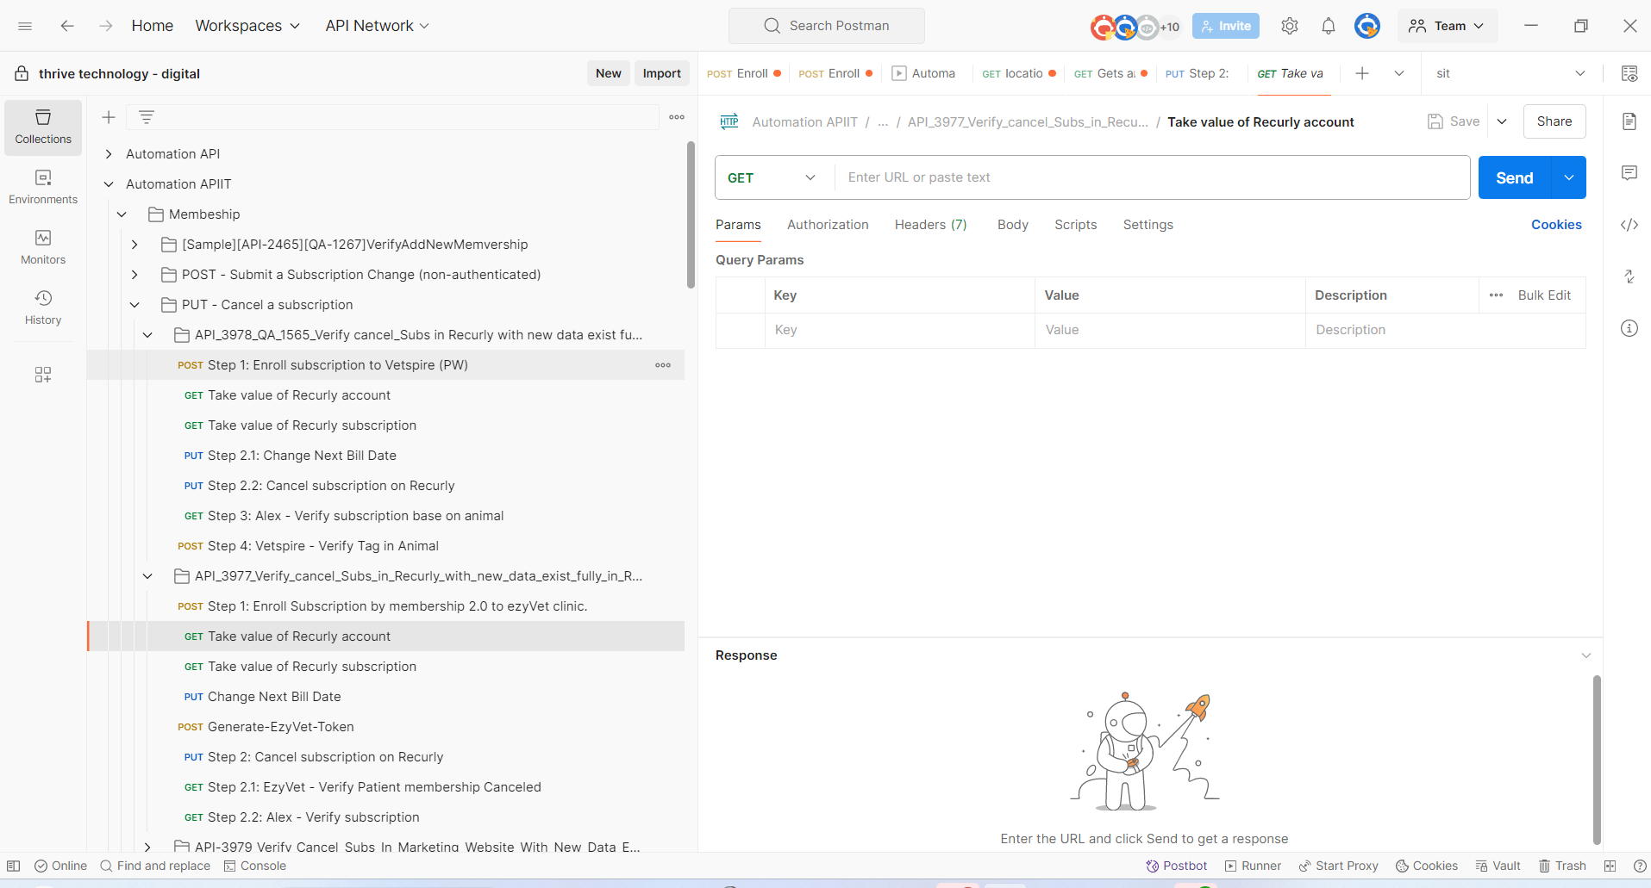Open user avatar profile menu
Image resolution: width=1651 pixels, height=888 pixels.
1367,26
